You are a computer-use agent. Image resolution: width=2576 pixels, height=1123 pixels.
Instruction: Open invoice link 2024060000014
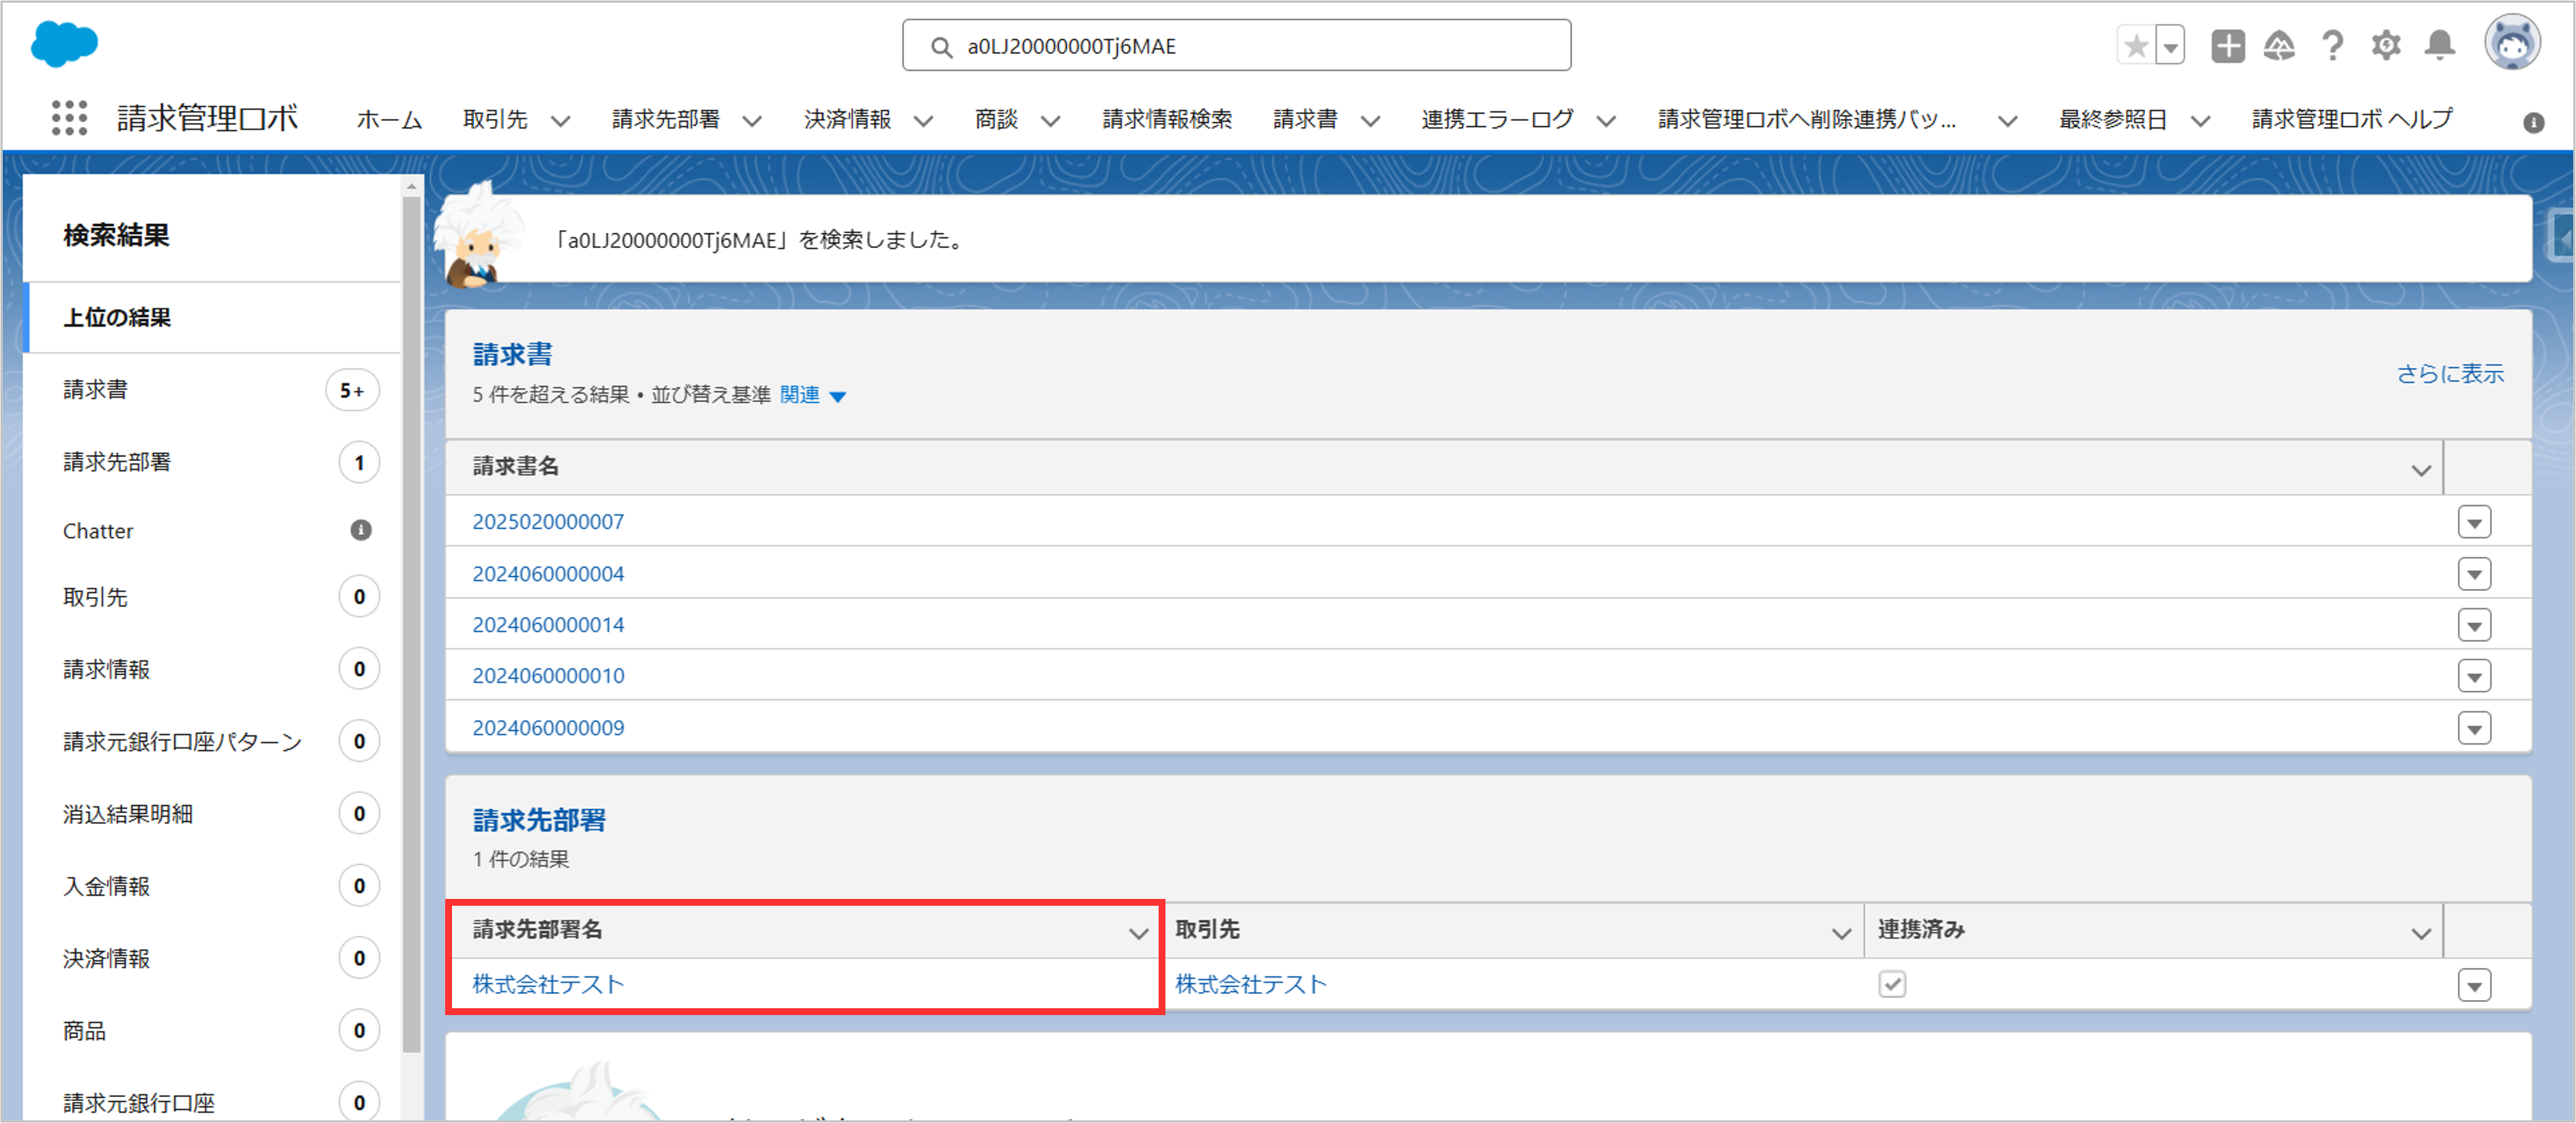point(548,624)
